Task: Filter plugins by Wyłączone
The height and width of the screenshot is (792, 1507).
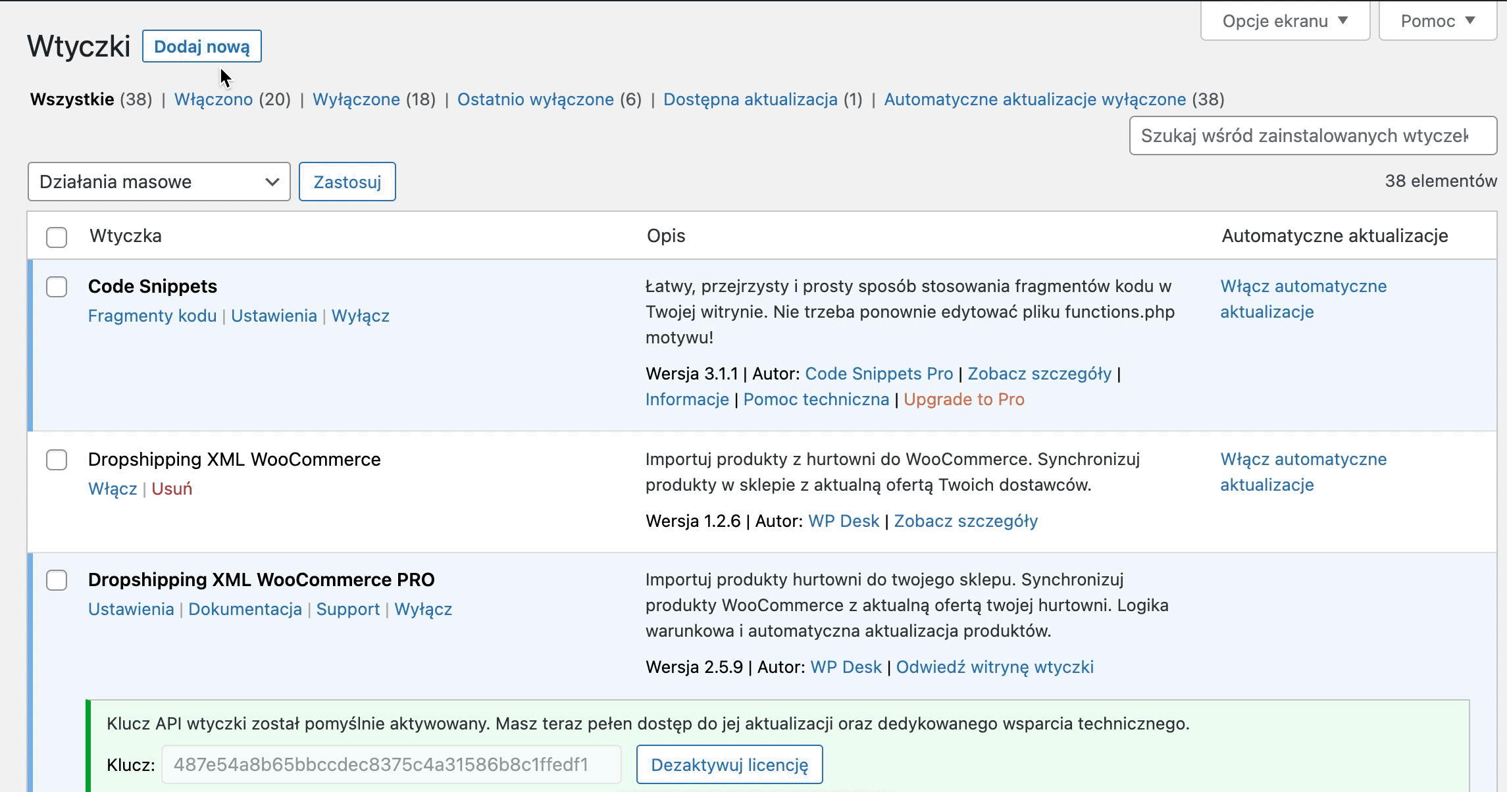Action: click(356, 99)
